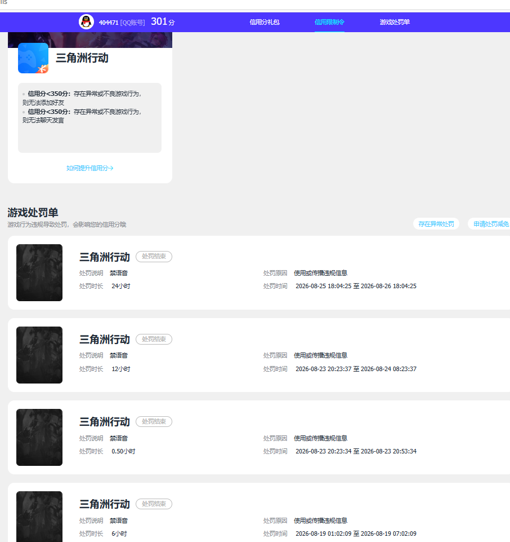Click the 301分 credit score
510x542 pixels.
163,22
